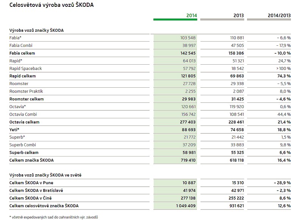Select the Rapid celkem 2014 value 121 805
Viewport: 303px width, 220px height.
pyautogui.click(x=188, y=76)
